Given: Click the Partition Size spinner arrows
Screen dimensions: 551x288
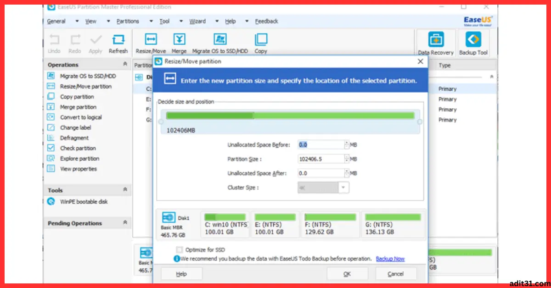Looking at the screenshot, I should (347, 159).
